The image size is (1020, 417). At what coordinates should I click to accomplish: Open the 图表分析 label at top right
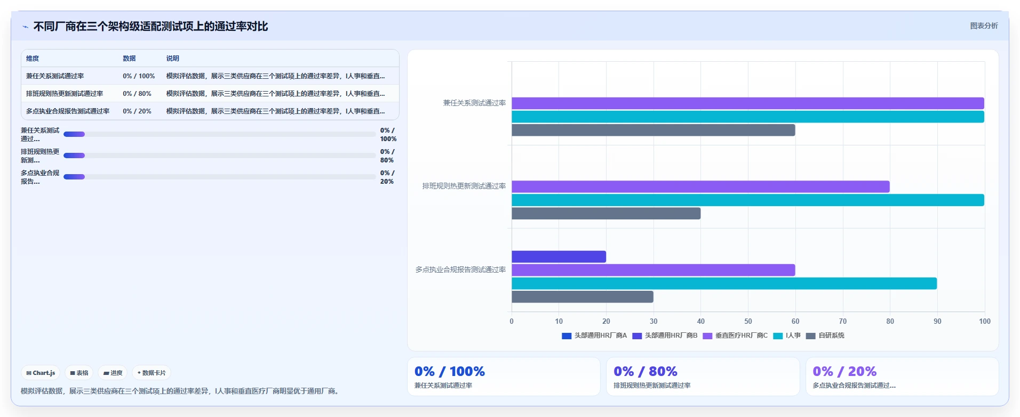tap(984, 26)
